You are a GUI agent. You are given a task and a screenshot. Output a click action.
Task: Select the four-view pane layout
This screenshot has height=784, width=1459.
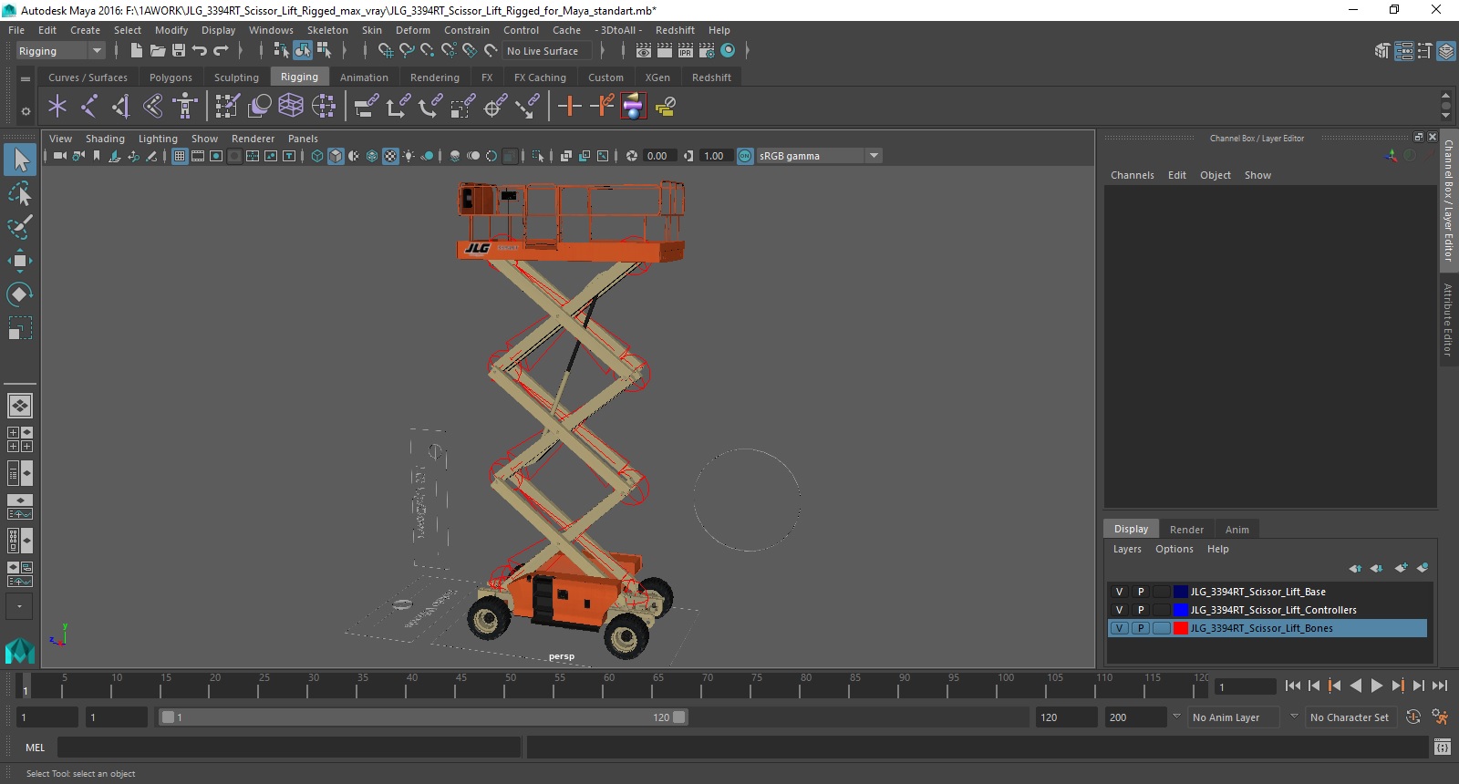(20, 439)
